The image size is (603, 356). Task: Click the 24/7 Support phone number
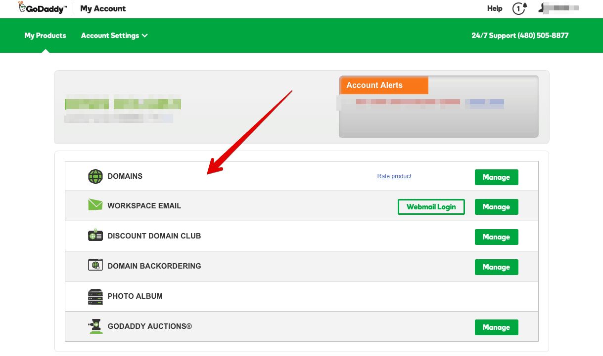coord(520,36)
